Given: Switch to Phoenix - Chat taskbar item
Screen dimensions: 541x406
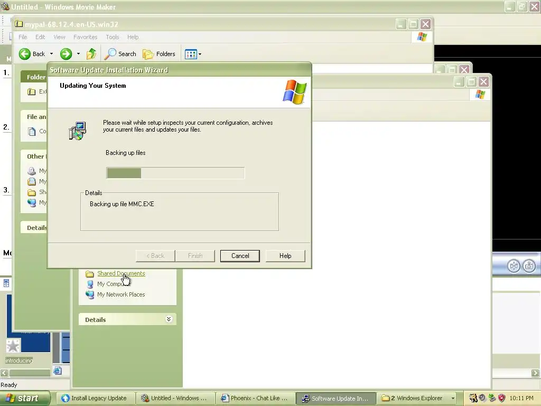Looking at the screenshot, I should click(255, 398).
